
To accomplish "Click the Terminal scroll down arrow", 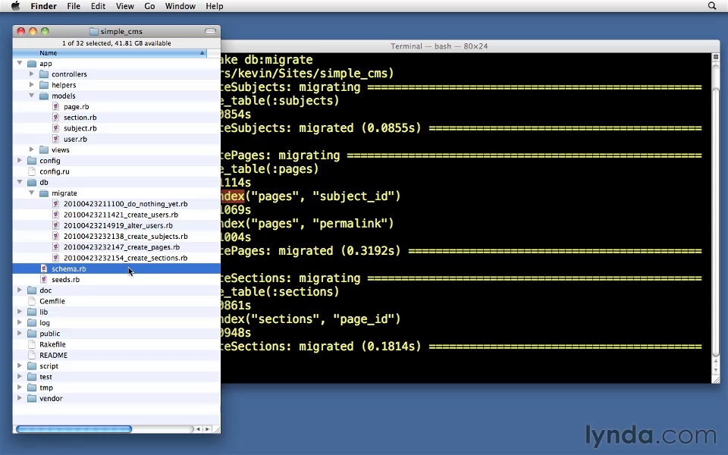I will click(715, 369).
